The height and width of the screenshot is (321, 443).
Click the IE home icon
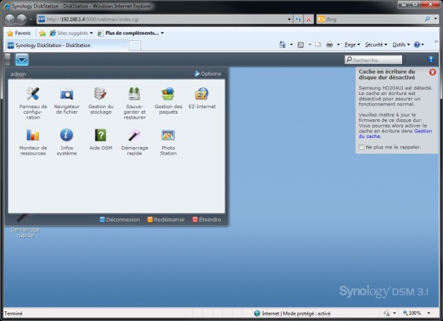click(x=282, y=44)
